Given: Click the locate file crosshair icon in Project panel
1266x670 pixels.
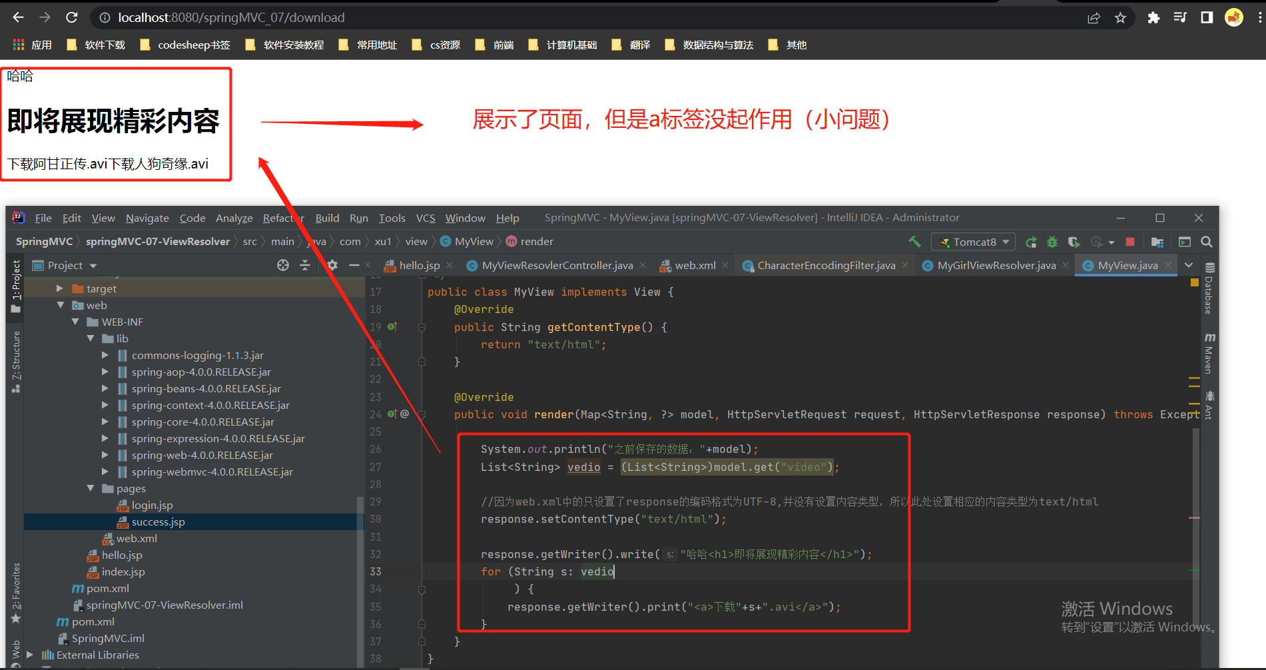Looking at the screenshot, I should click(x=283, y=265).
